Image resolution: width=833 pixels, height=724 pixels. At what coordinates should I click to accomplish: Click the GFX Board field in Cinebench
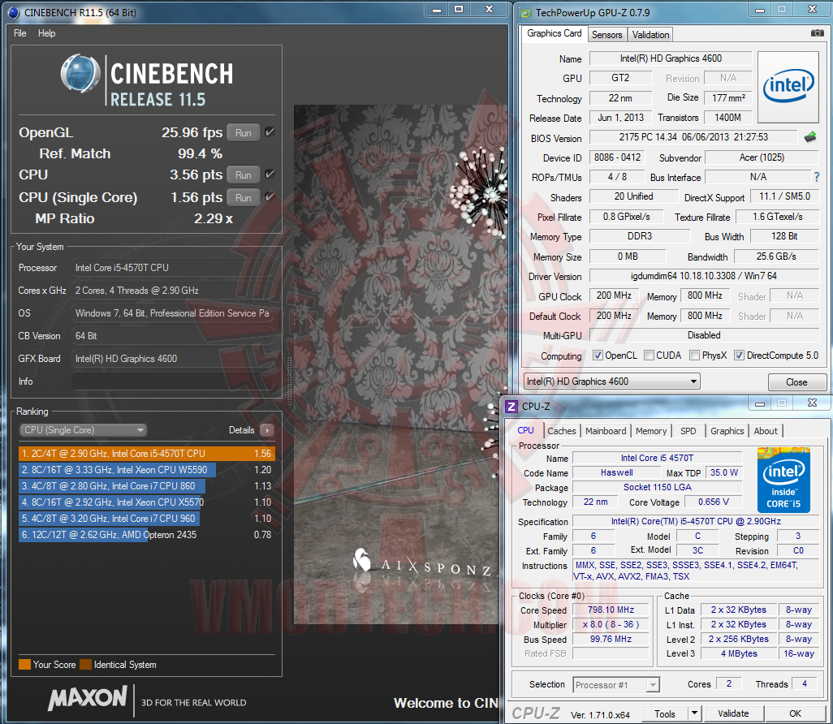coord(173,359)
